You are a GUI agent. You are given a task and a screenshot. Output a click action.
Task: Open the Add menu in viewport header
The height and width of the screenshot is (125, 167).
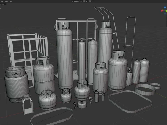(x=2, y=1)
